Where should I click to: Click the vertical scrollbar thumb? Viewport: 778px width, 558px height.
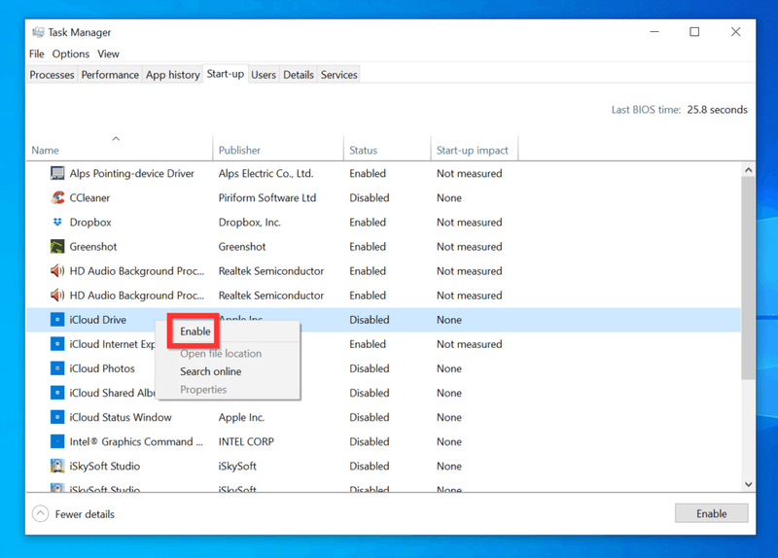point(748,278)
